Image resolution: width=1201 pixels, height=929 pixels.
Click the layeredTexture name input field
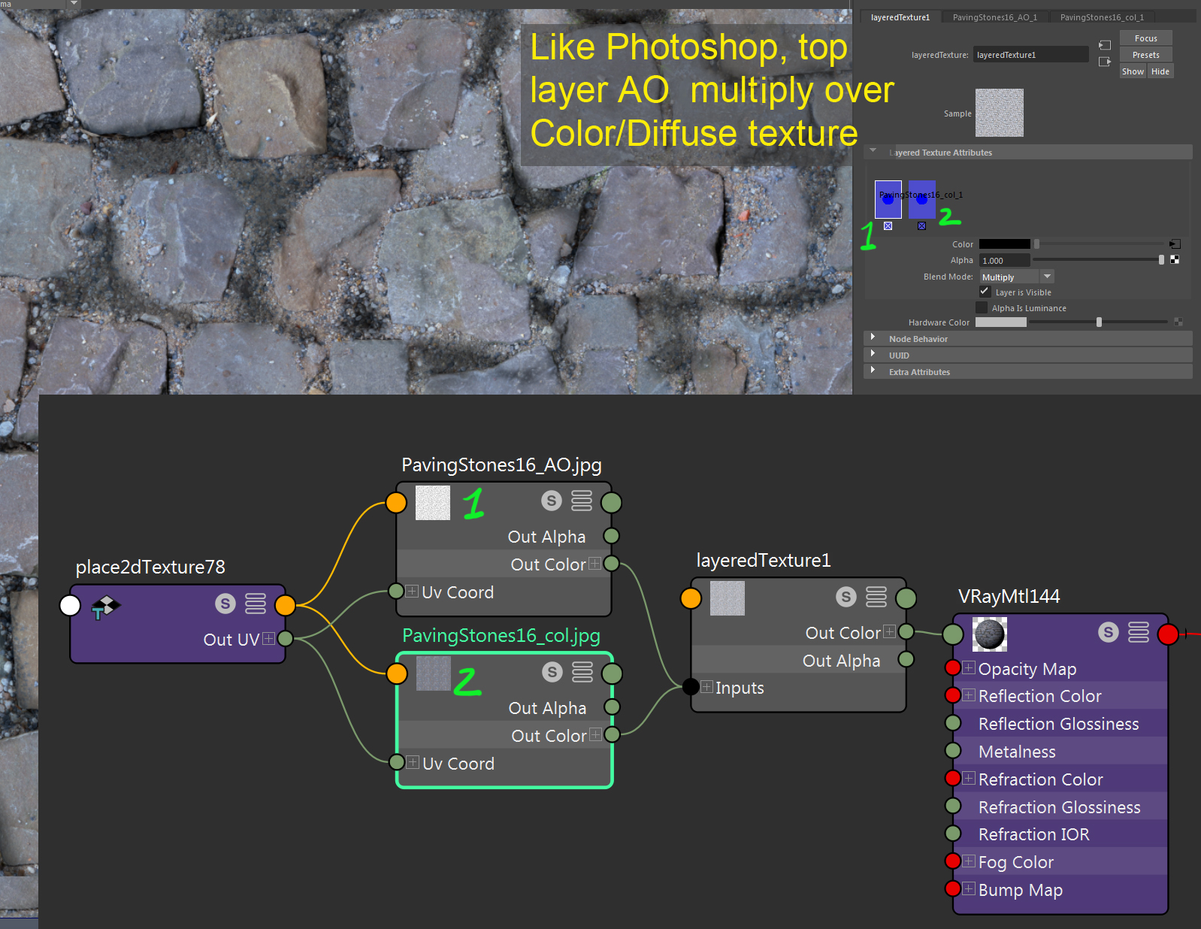coord(1030,55)
